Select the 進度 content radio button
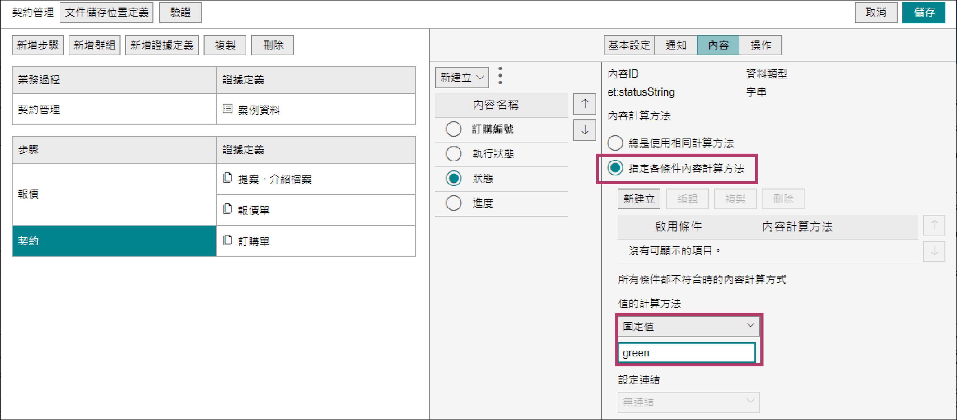 tap(453, 203)
